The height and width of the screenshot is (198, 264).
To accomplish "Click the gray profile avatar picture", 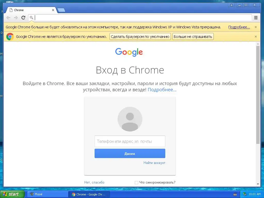I will 130,119.
